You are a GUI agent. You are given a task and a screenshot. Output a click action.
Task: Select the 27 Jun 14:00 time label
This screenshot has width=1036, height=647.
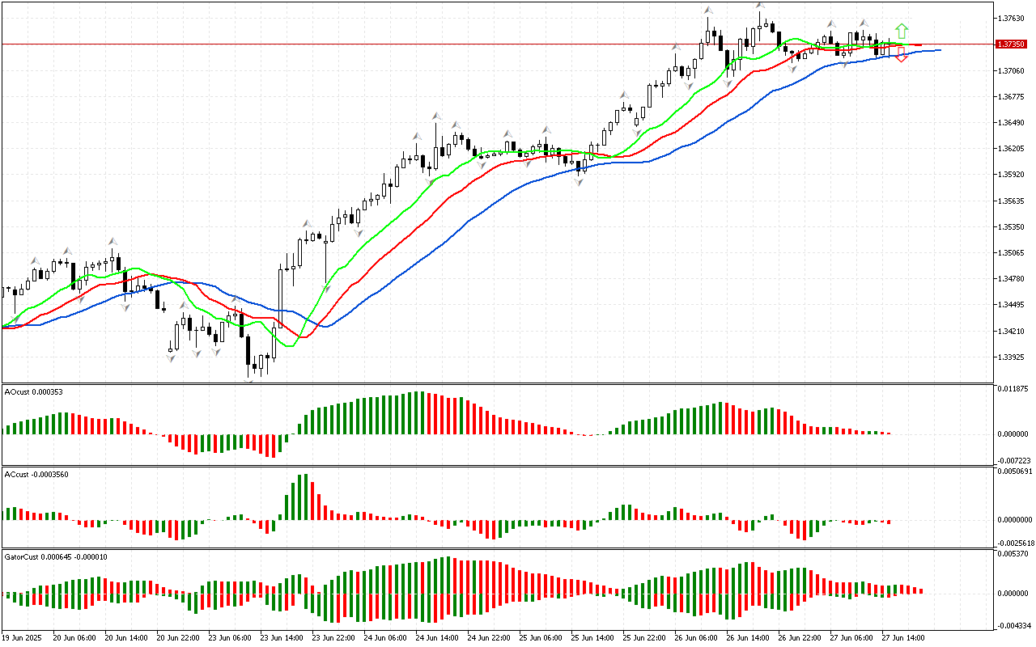pos(903,637)
